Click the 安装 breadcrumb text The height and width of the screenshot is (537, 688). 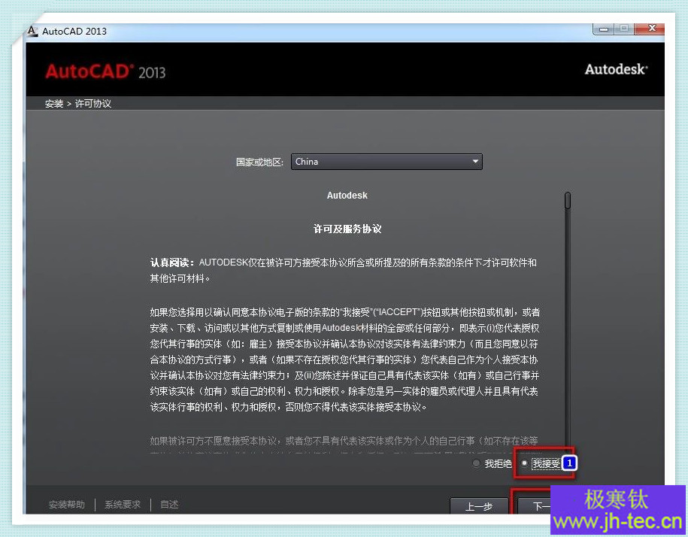point(54,104)
